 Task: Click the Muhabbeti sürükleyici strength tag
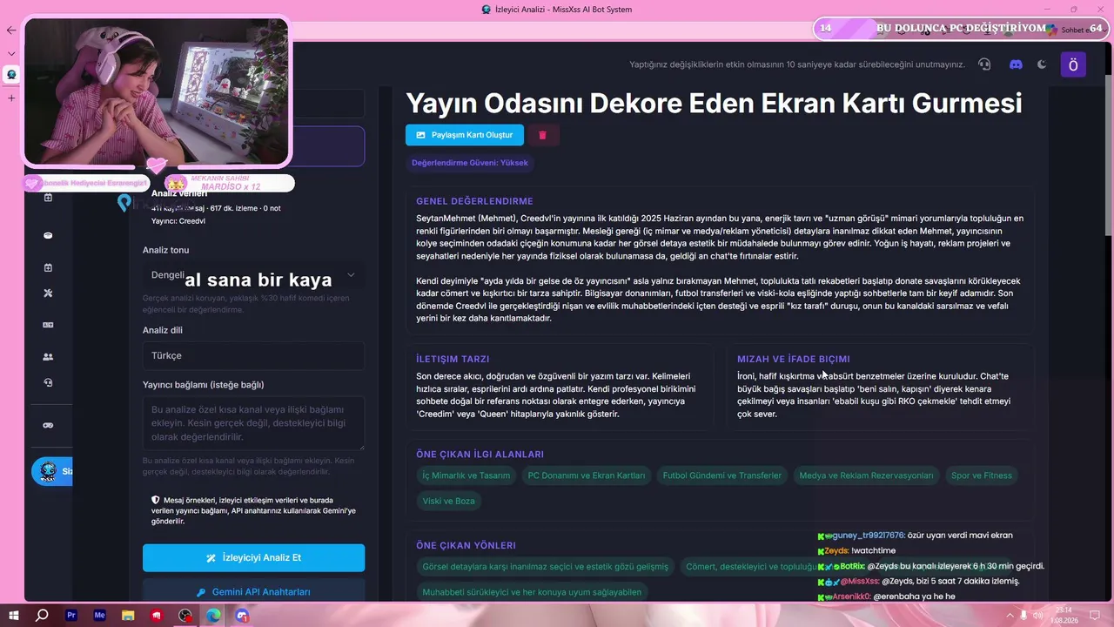click(x=532, y=592)
